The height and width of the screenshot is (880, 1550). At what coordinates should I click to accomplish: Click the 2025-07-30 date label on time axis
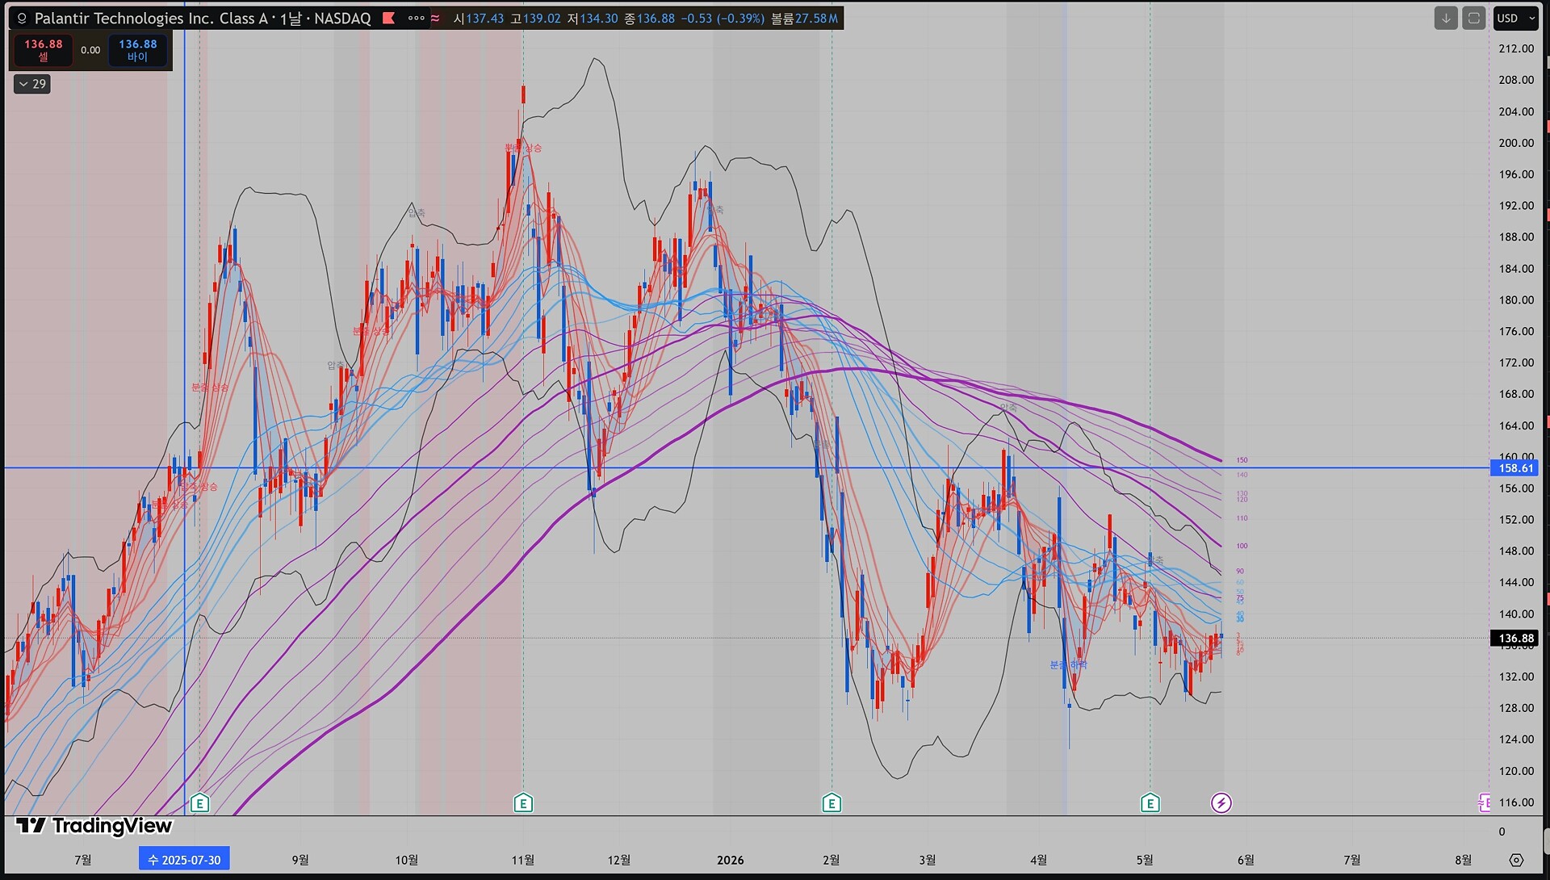[184, 860]
